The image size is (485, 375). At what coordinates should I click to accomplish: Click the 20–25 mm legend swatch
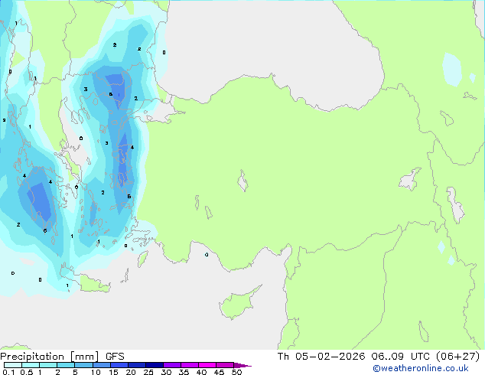(136, 365)
